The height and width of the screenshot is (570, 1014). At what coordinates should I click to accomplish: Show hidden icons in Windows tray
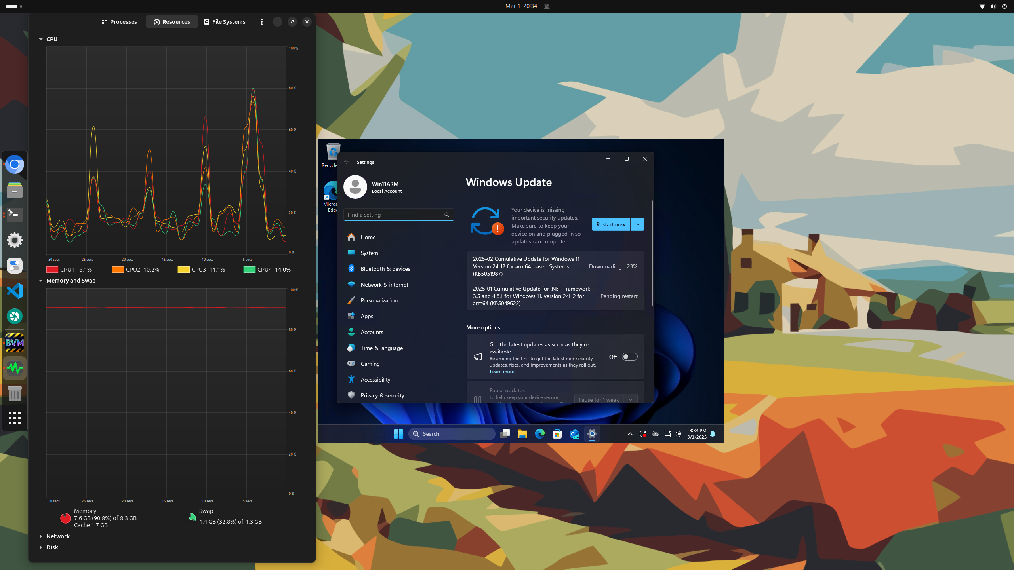630,434
